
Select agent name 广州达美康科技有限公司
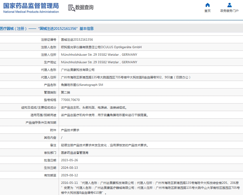(x=78, y=70)
